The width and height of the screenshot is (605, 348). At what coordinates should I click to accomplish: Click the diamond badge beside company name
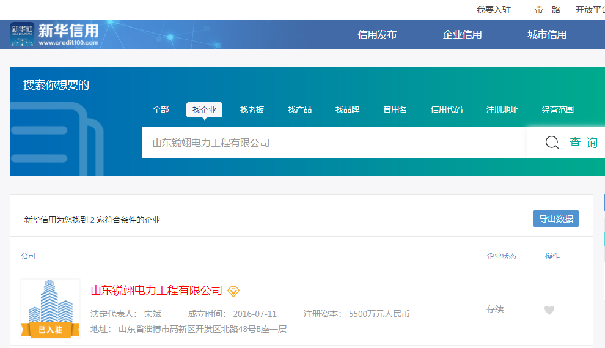tap(233, 291)
